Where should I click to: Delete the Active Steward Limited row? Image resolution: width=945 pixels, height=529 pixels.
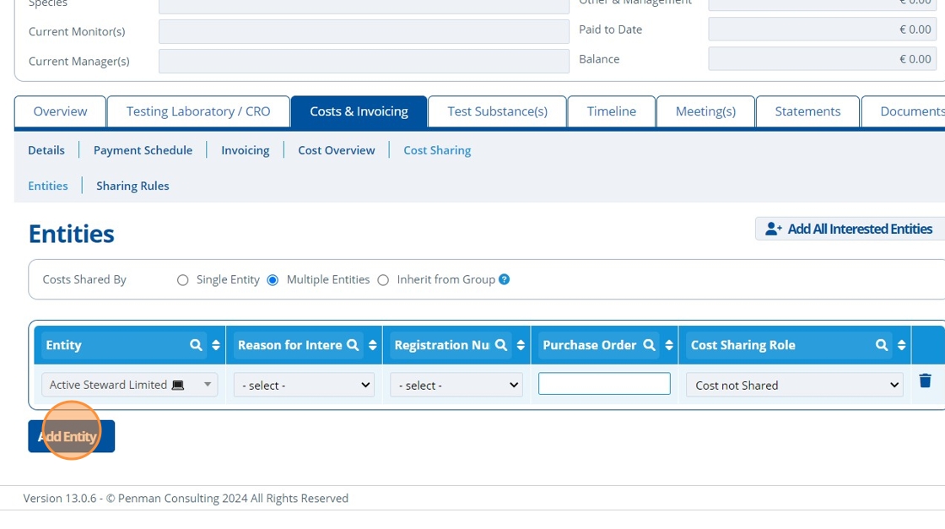click(x=925, y=381)
